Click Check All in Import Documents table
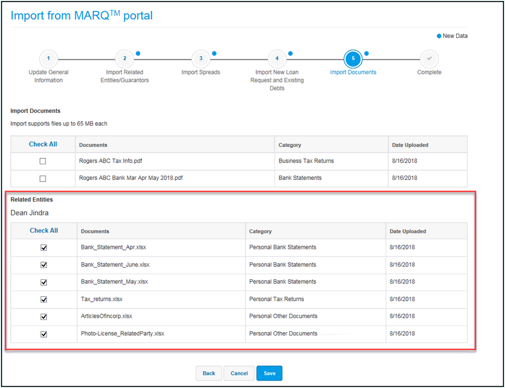Viewport: 505px width, 388px height. pos(43,144)
